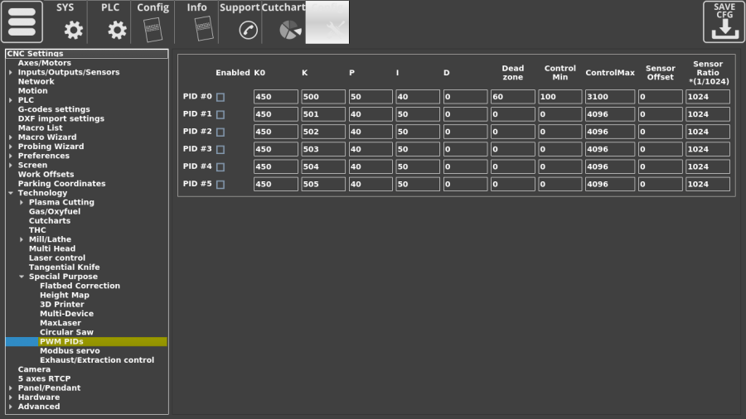Select Multi Head tree item
This screenshot has height=419, width=746.
[52, 248]
